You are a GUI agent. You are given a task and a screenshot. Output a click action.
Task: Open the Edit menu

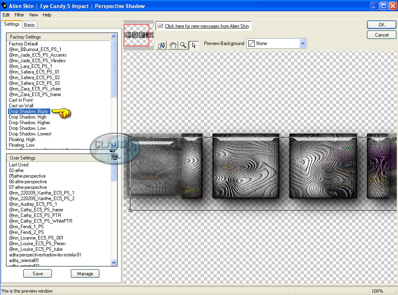coord(6,15)
